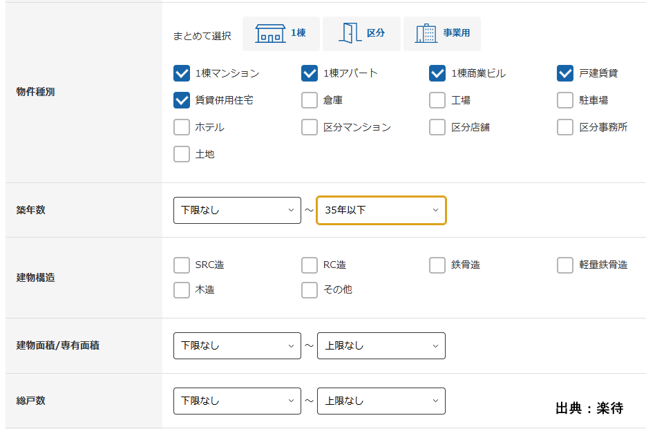This screenshot has height=429, width=646.
Task: Click the 1棟 building icon button
Action: (281, 34)
